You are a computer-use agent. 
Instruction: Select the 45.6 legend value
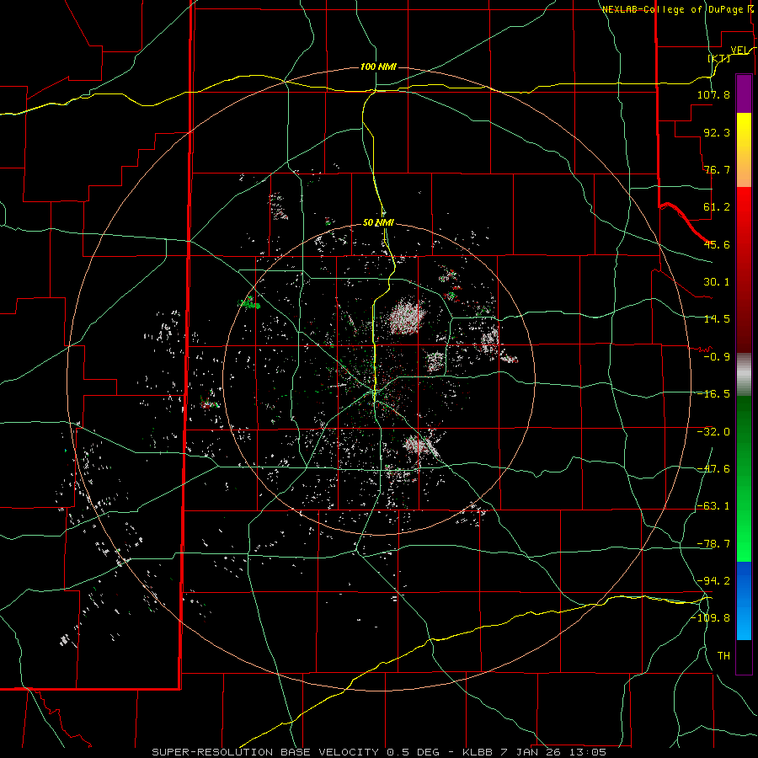[717, 244]
